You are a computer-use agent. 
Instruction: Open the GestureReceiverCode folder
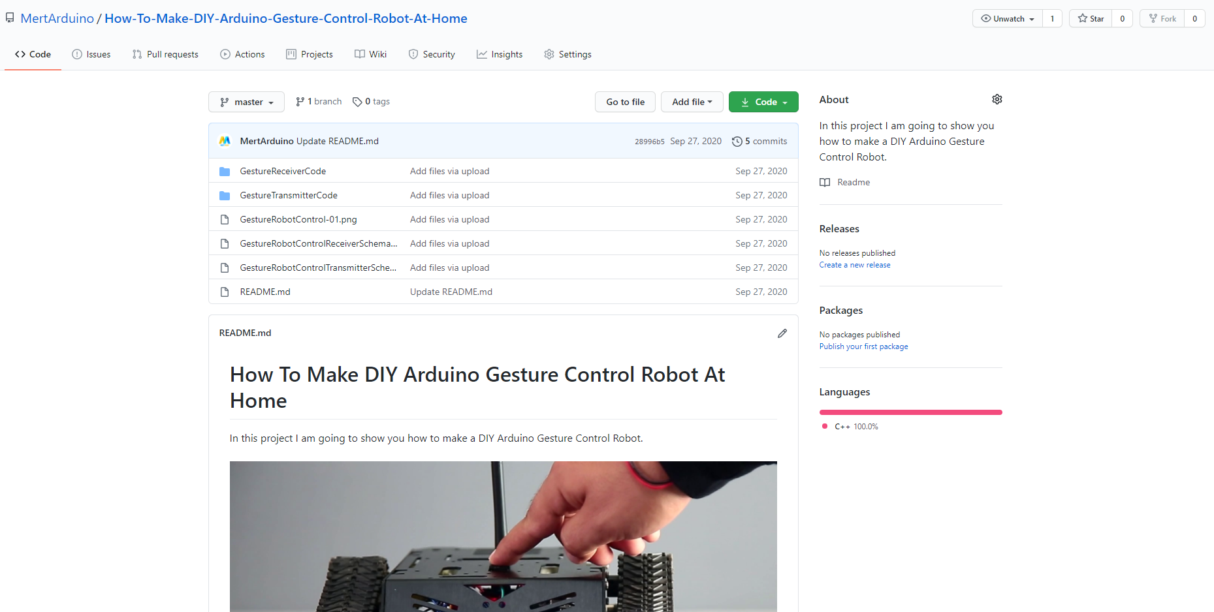(283, 171)
